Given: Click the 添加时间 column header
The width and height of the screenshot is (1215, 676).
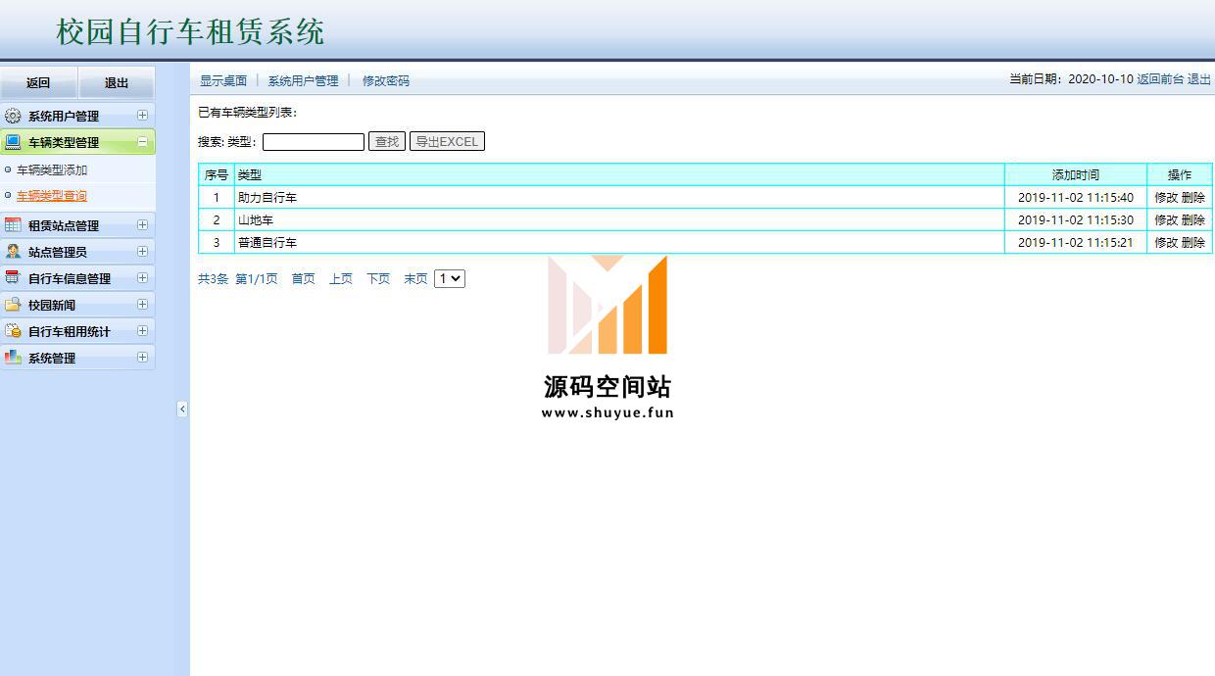Looking at the screenshot, I should pyautogui.click(x=1076, y=174).
